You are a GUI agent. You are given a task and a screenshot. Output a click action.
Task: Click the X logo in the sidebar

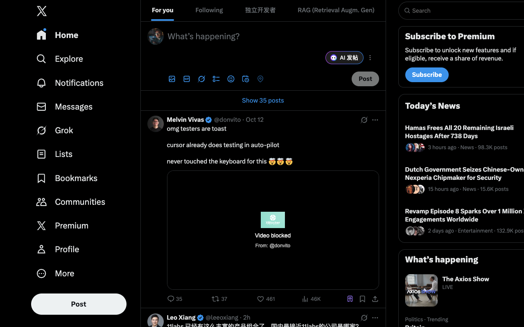pyautogui.click(x=41, y=11)
